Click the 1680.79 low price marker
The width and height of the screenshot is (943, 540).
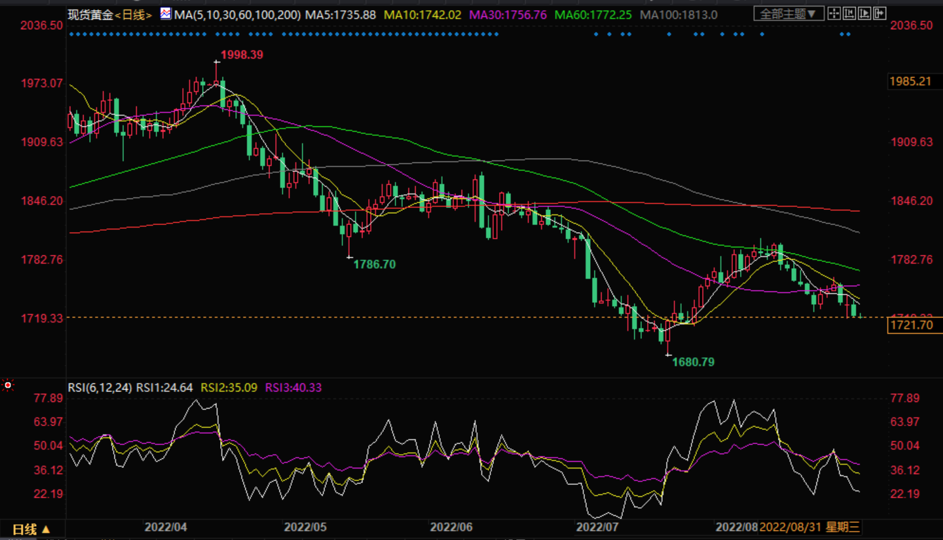[693, 362]
